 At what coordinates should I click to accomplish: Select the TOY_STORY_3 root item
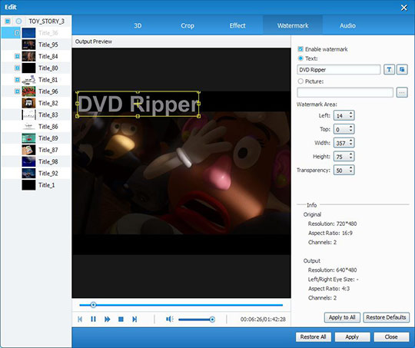(46, 22)
